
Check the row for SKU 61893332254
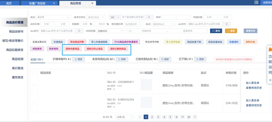click(34, 103)
